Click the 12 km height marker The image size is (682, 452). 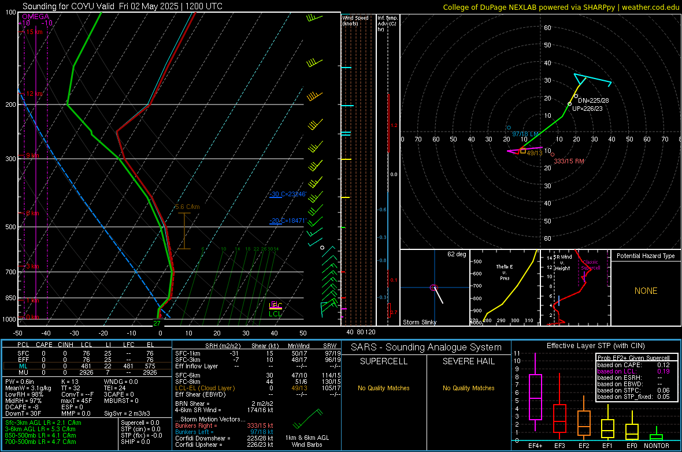[x=34, y=94]
